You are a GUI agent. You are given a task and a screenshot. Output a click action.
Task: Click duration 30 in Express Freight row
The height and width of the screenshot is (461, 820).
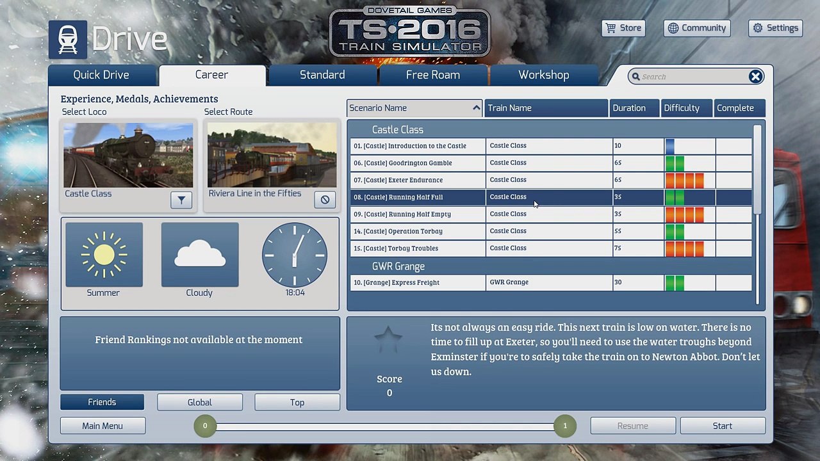(x=618, y=282)
